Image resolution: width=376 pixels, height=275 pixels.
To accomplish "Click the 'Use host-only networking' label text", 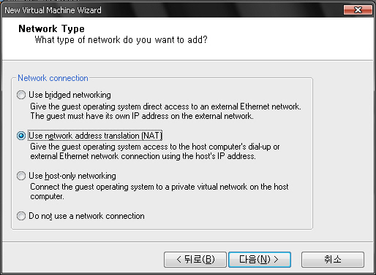I will (72, 176).
